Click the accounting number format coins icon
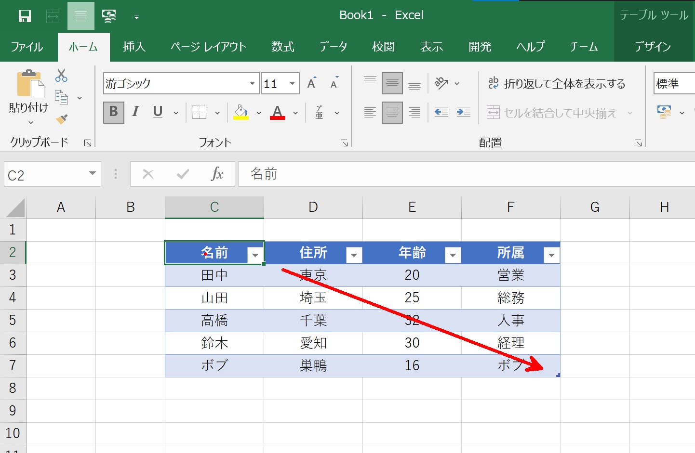The width and height of the screenshot is (695, 453). pyautogui.click(x=665, y=112)
